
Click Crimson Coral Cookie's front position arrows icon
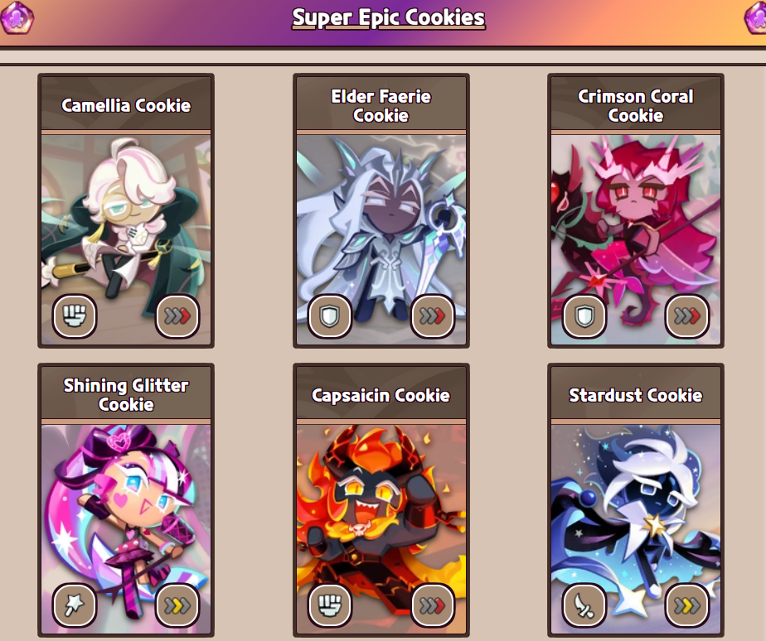[687, 316]
